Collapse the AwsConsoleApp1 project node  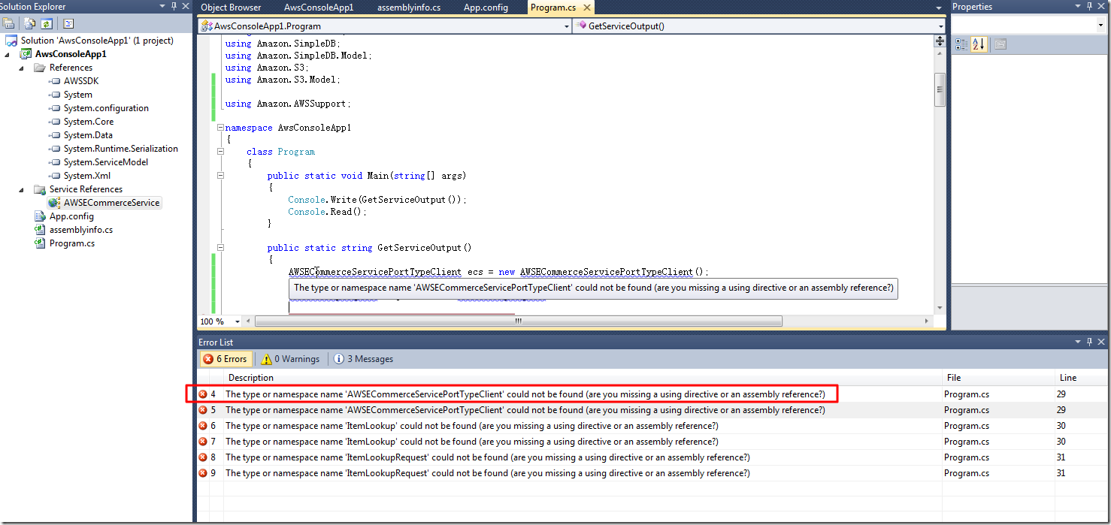click(8, 54)
